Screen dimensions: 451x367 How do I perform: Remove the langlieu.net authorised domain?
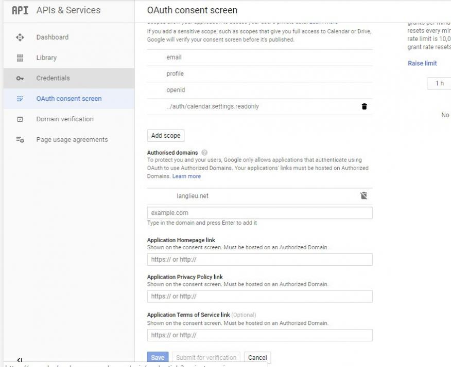click(x=364, y=196)
